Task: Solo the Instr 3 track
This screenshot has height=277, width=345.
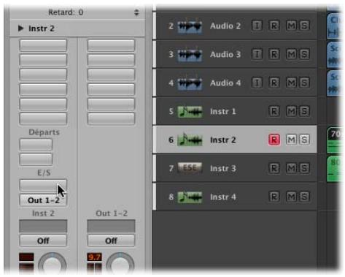Action: [x=304, y=168]
